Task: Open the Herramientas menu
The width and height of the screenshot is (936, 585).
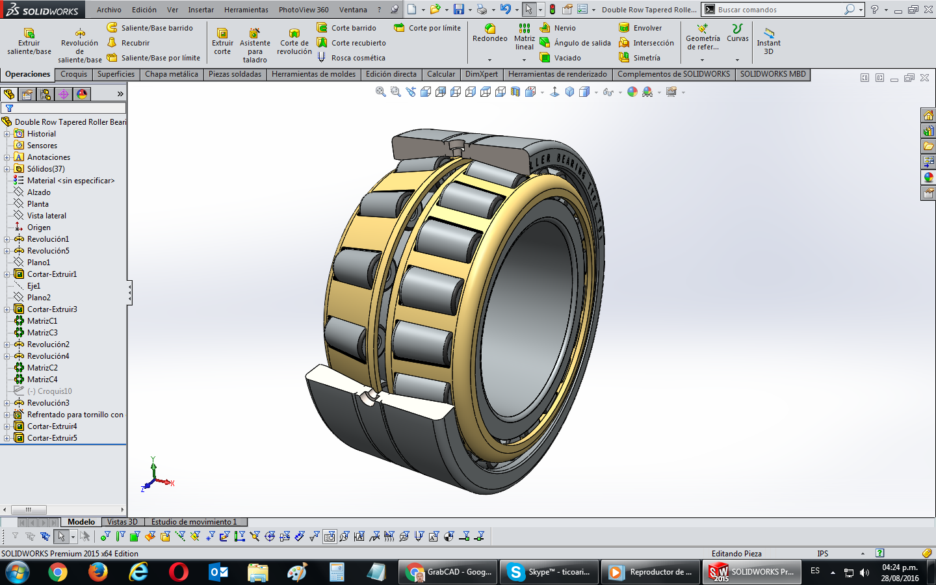Action: pos(246,10)
